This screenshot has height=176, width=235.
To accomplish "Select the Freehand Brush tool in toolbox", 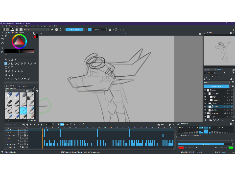I will (6, 64).
